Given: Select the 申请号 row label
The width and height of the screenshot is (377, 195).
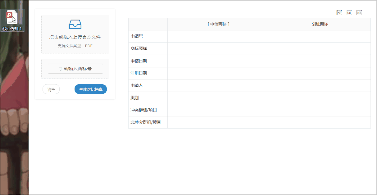Looking at the screenshot, I should (137, 37).
